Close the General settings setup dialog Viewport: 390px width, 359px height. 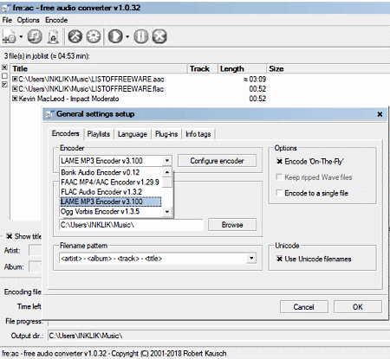pos(380,114)
